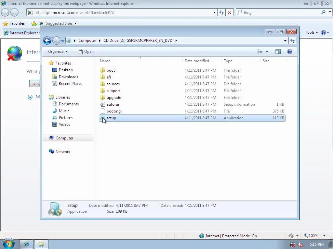Click the setup icon in details pane
Screen dimensions: 333x249
55,209
